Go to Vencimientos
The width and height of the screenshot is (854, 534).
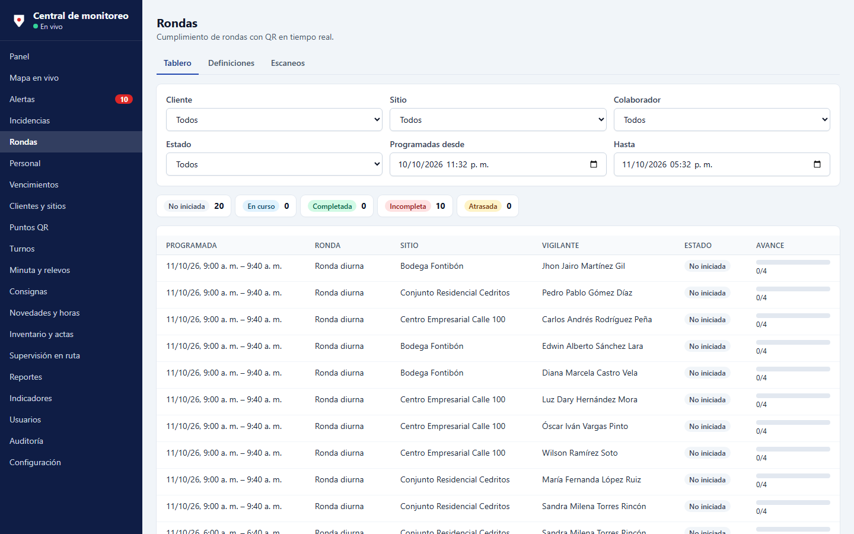coord(71,185)
